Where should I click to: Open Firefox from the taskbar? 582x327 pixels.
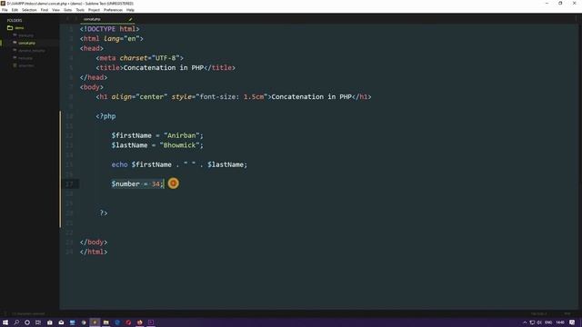pos(139,322)
